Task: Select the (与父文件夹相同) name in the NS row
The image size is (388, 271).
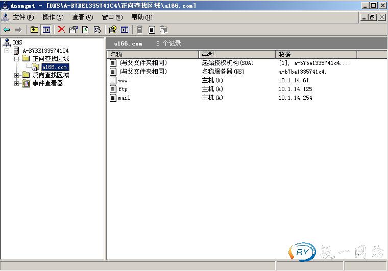Action: 143,72
